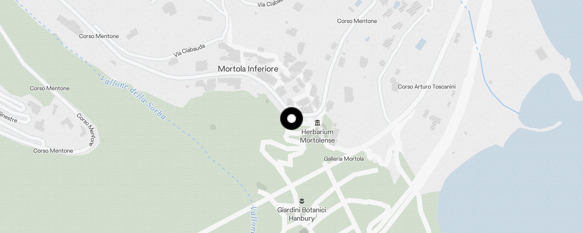
Task: Click the black circular location pin
Action: pyautogui.click(x=291, y=119)
